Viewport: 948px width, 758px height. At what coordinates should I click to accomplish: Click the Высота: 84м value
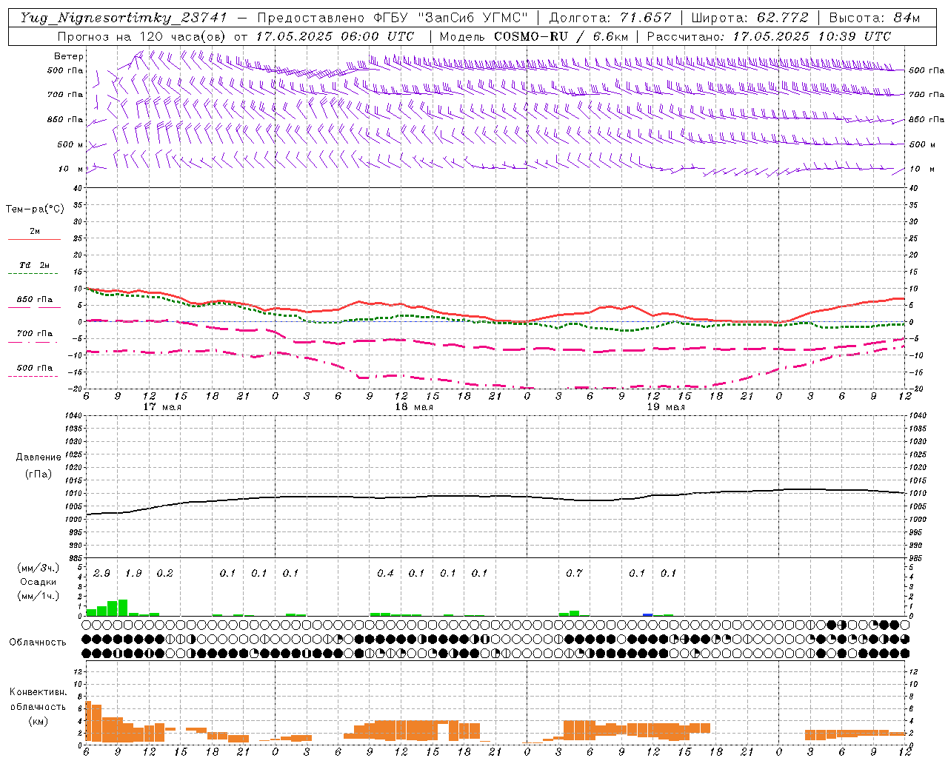point(875,18)
